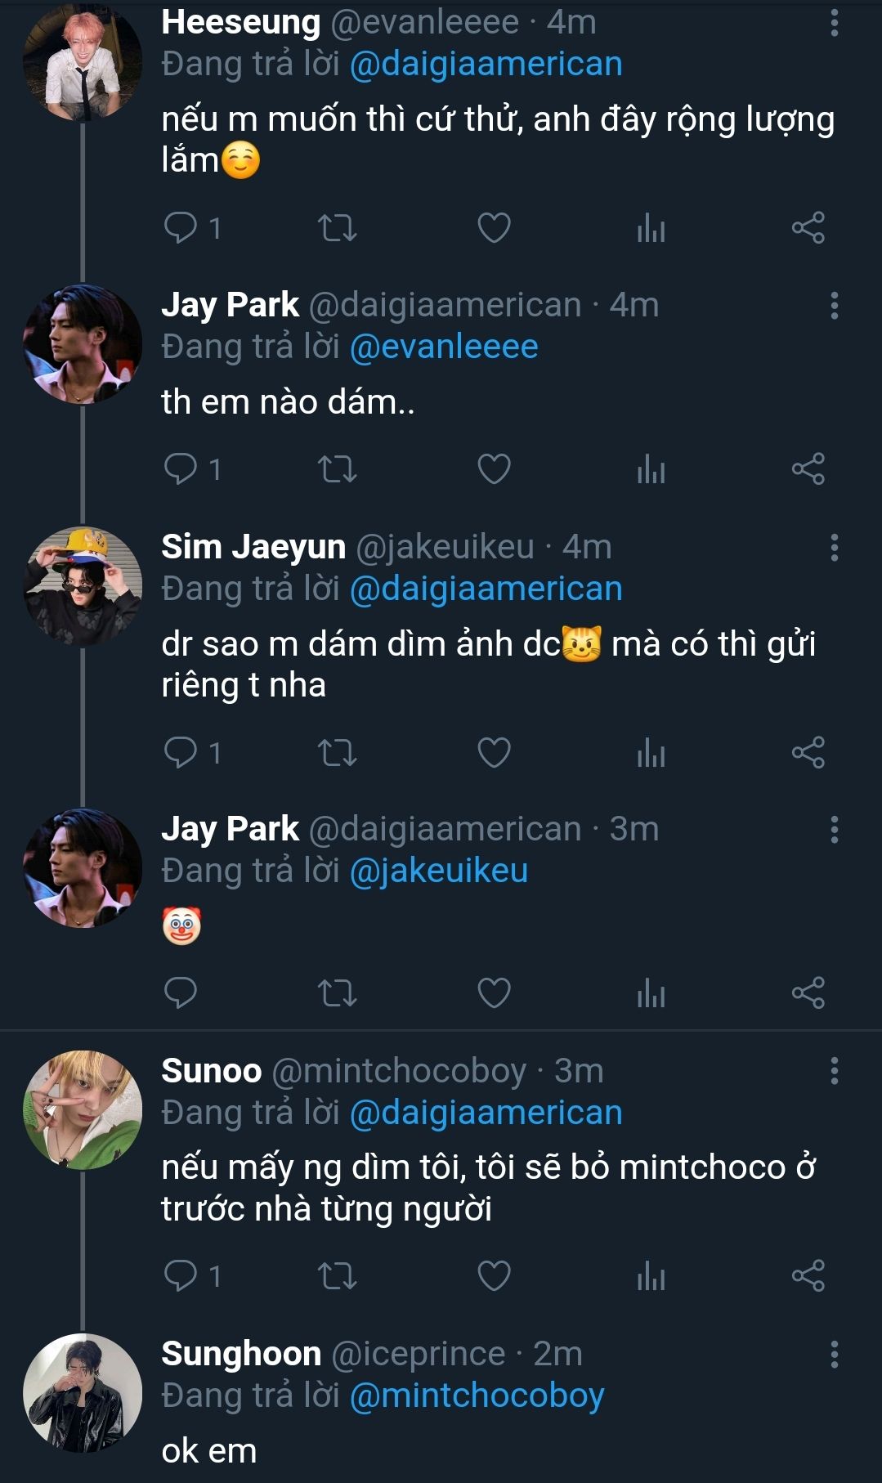Retweet Sim Jaeyun's reply
Screen dimensions: 882x1483
coord(337,752)
